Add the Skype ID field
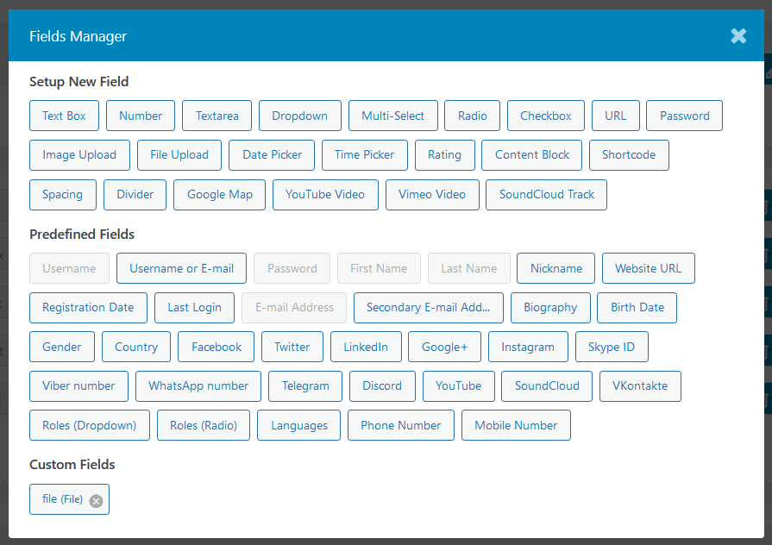 612,347
